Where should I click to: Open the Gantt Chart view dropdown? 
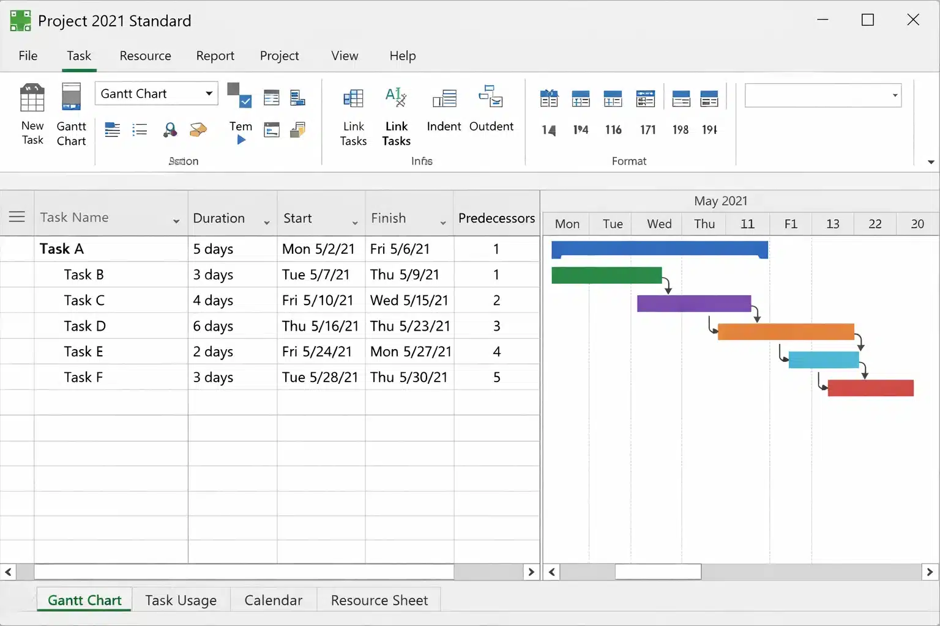pos(207,94)
